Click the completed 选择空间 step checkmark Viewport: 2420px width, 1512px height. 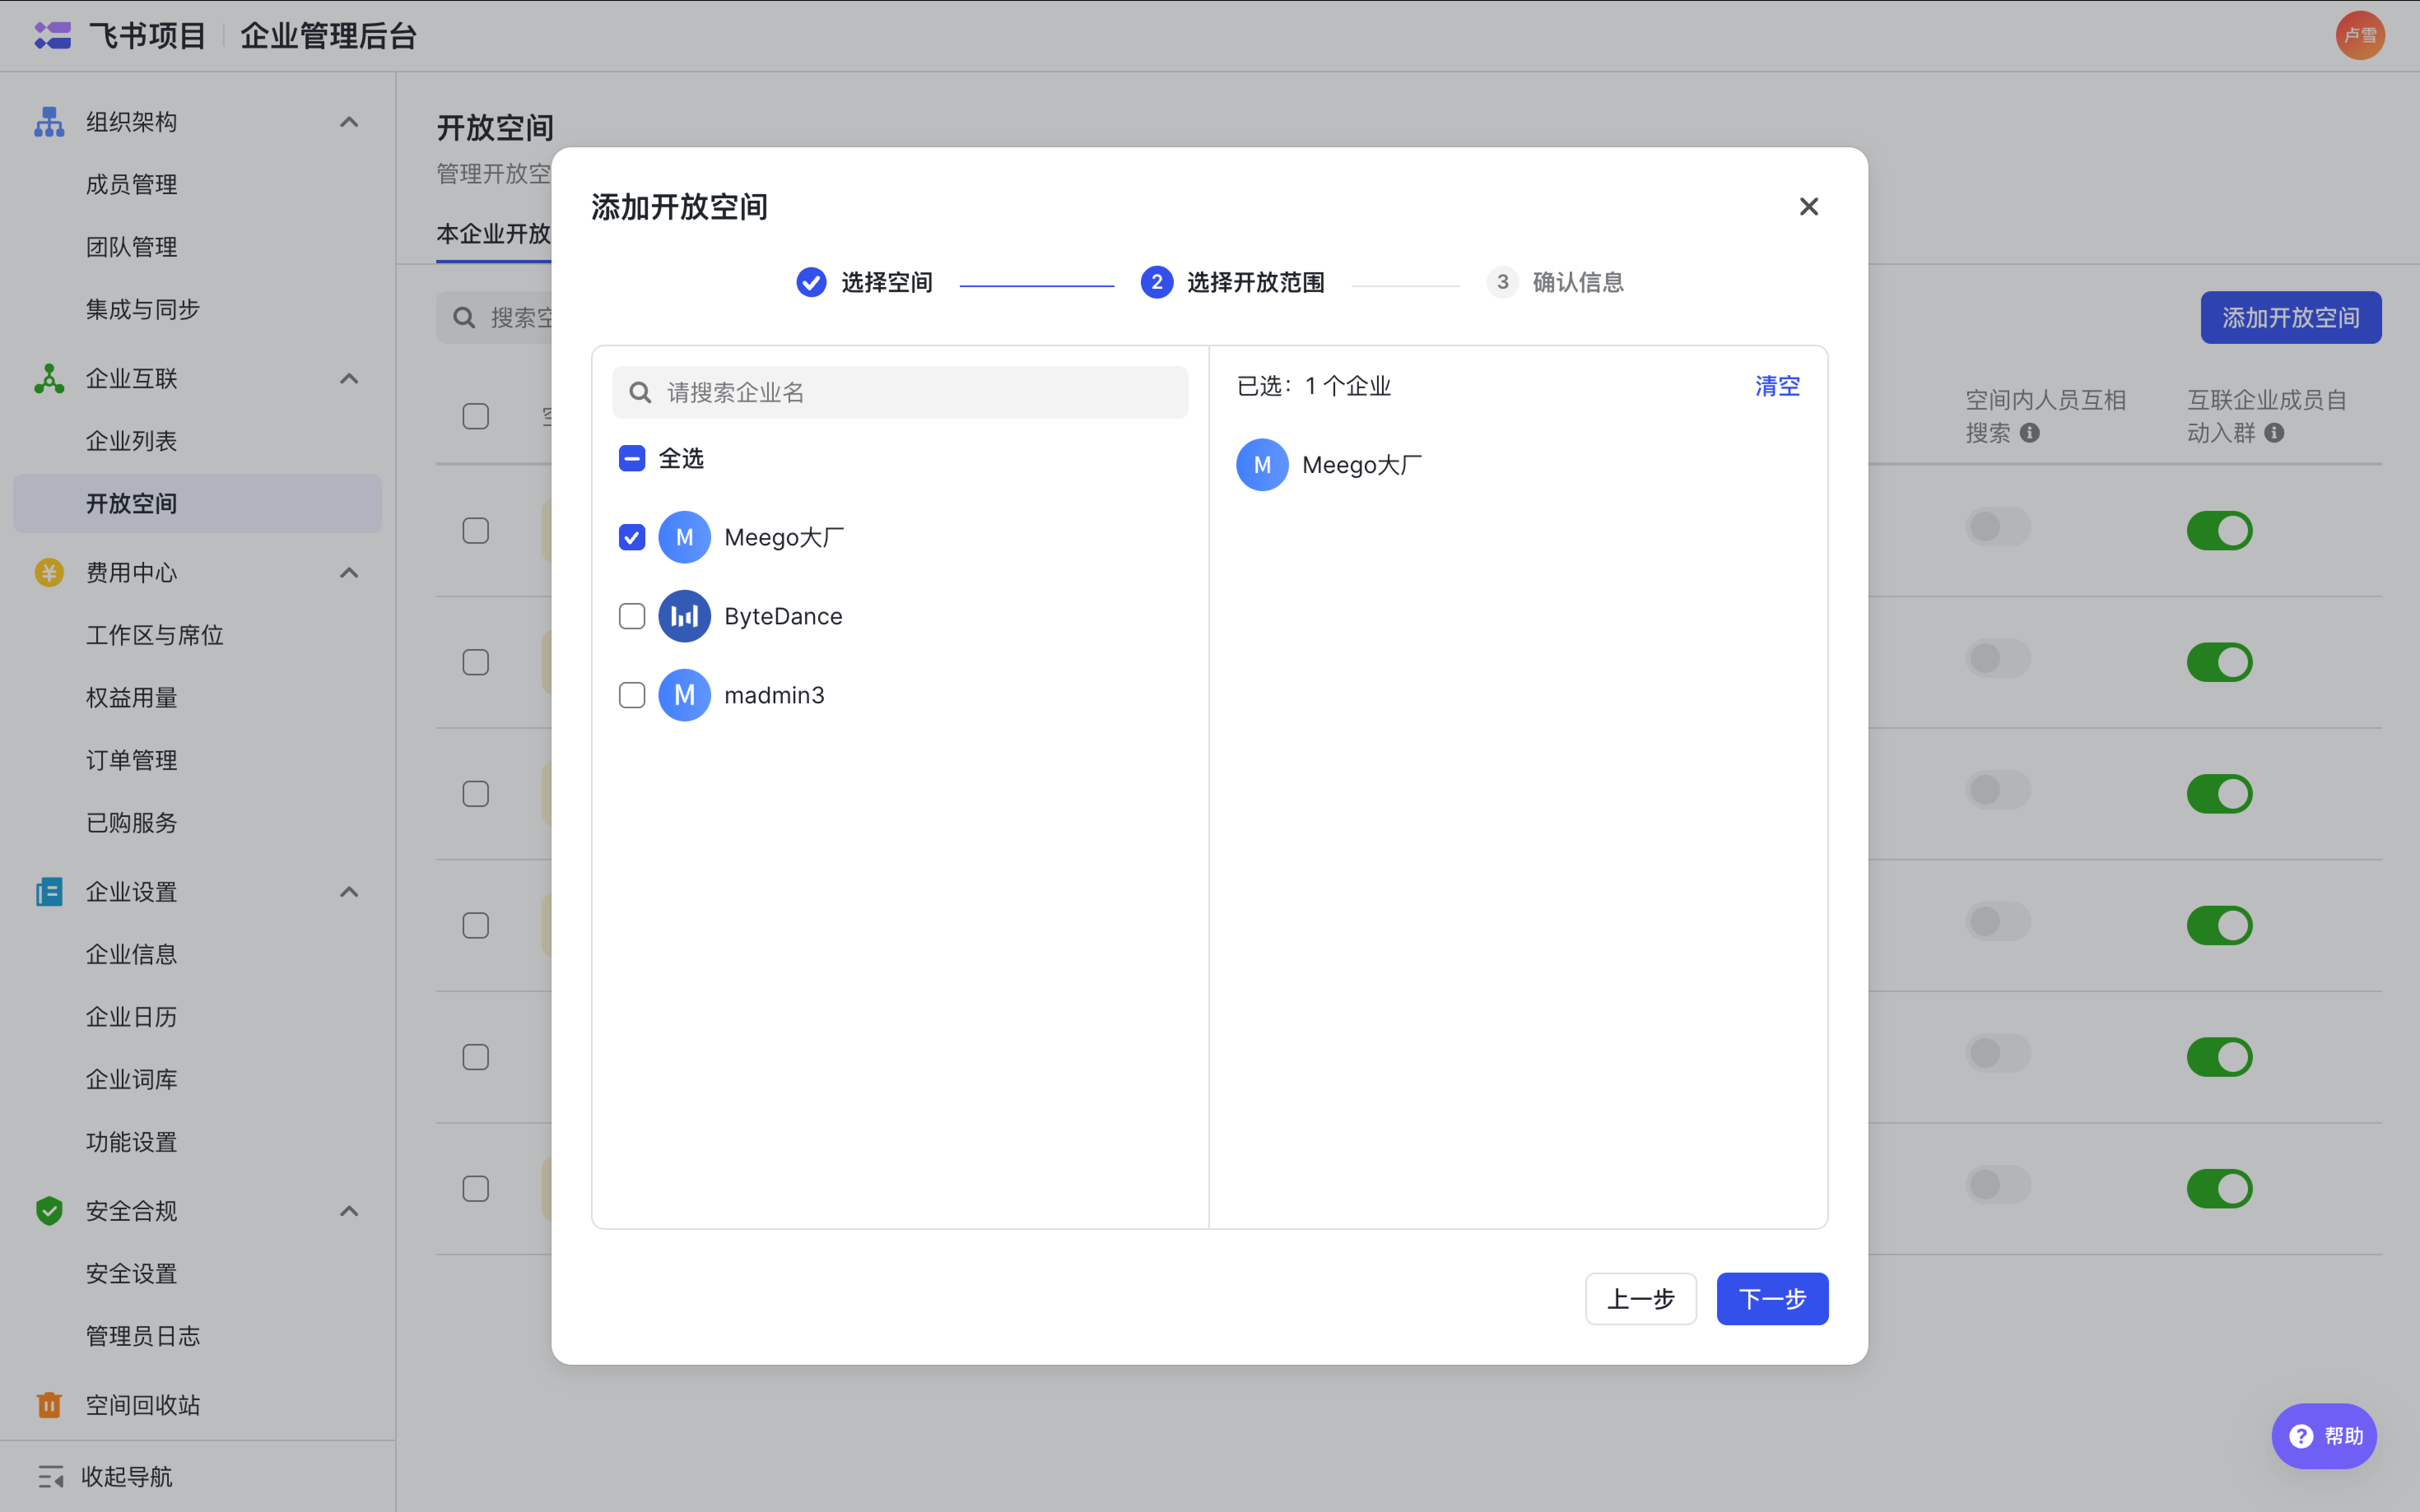tap(811, 282)
